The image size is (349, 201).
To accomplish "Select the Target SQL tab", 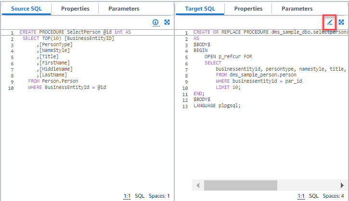I will click(199, 9).
